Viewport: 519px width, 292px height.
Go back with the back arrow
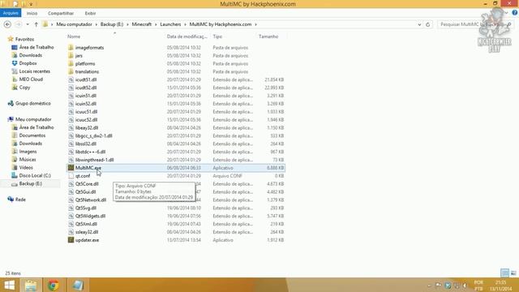pyautogui.click(x=7, y=24)
